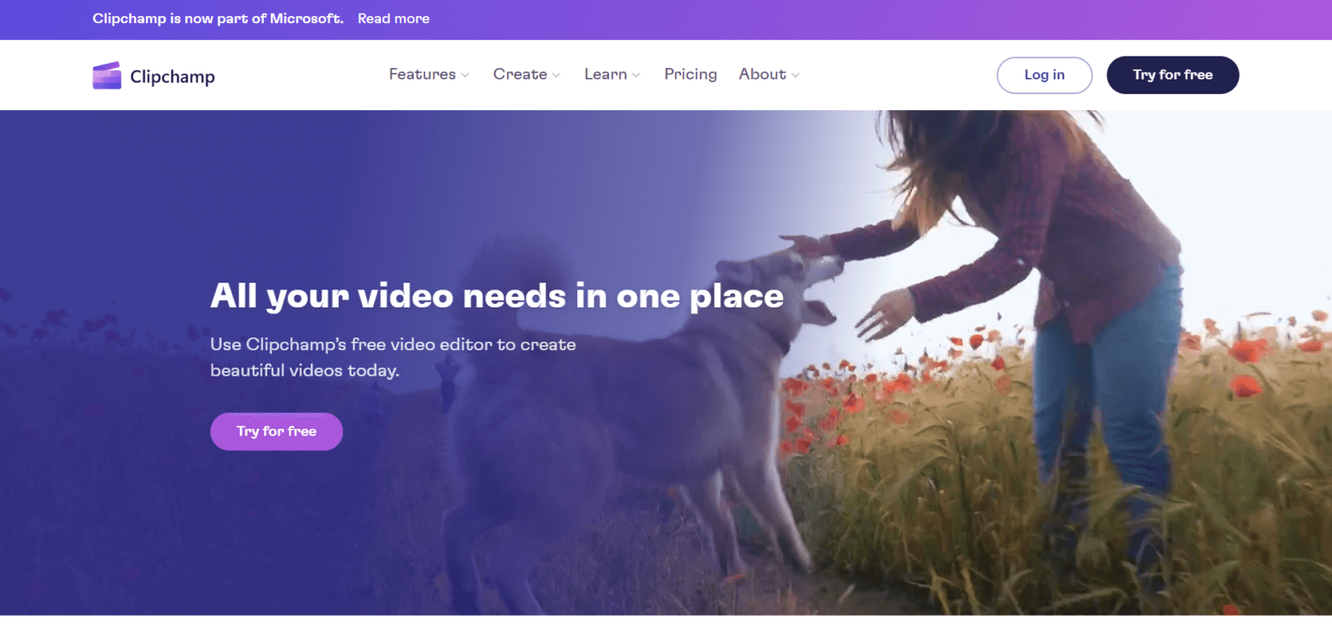Click the purple hero "Try for free" button
The width and height of the screenshot is (1332, 626).
click(276, 431)
